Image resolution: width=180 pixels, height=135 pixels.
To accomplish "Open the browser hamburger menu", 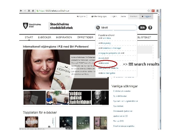I will (157, 11).
